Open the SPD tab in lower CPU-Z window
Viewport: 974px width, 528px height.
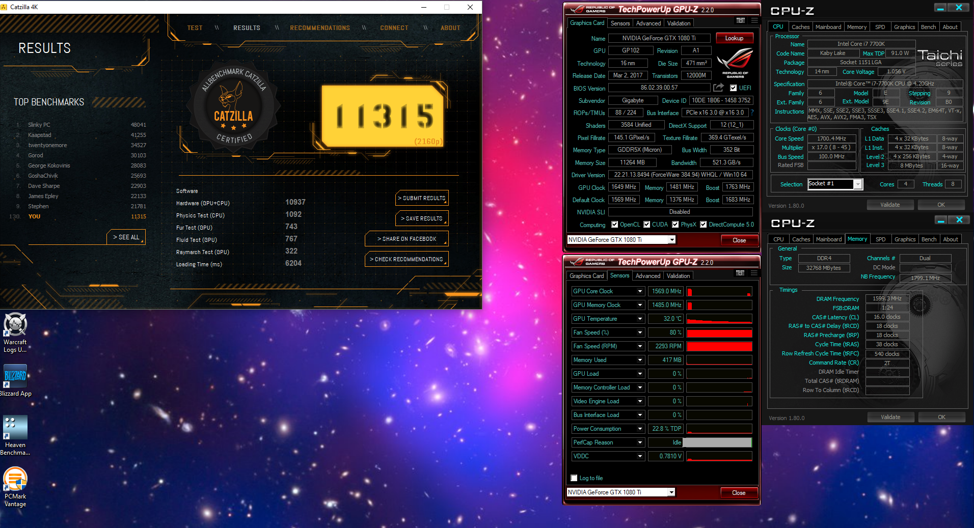pyautogui.click(x=881, y=239)
